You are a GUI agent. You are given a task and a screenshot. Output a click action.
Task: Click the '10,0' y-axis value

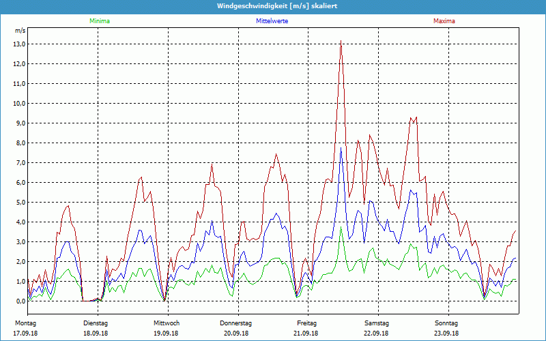point(19,104)
